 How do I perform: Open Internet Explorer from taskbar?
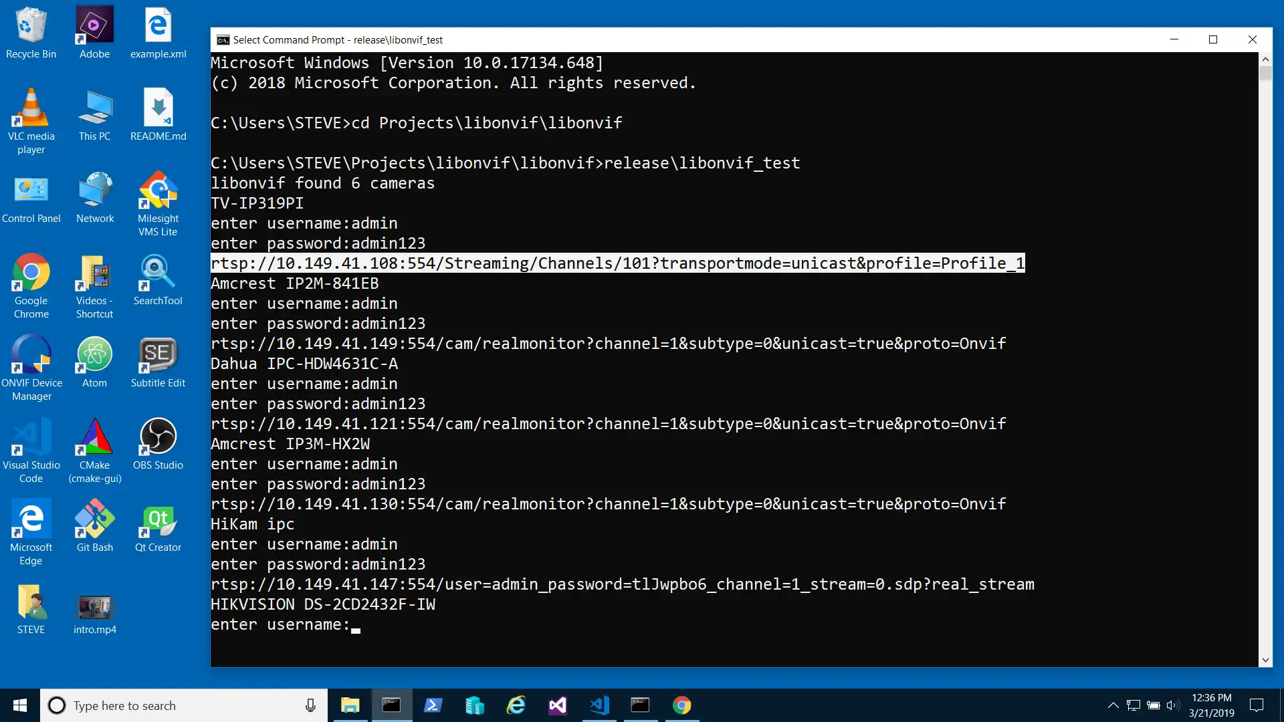point(516,705)
